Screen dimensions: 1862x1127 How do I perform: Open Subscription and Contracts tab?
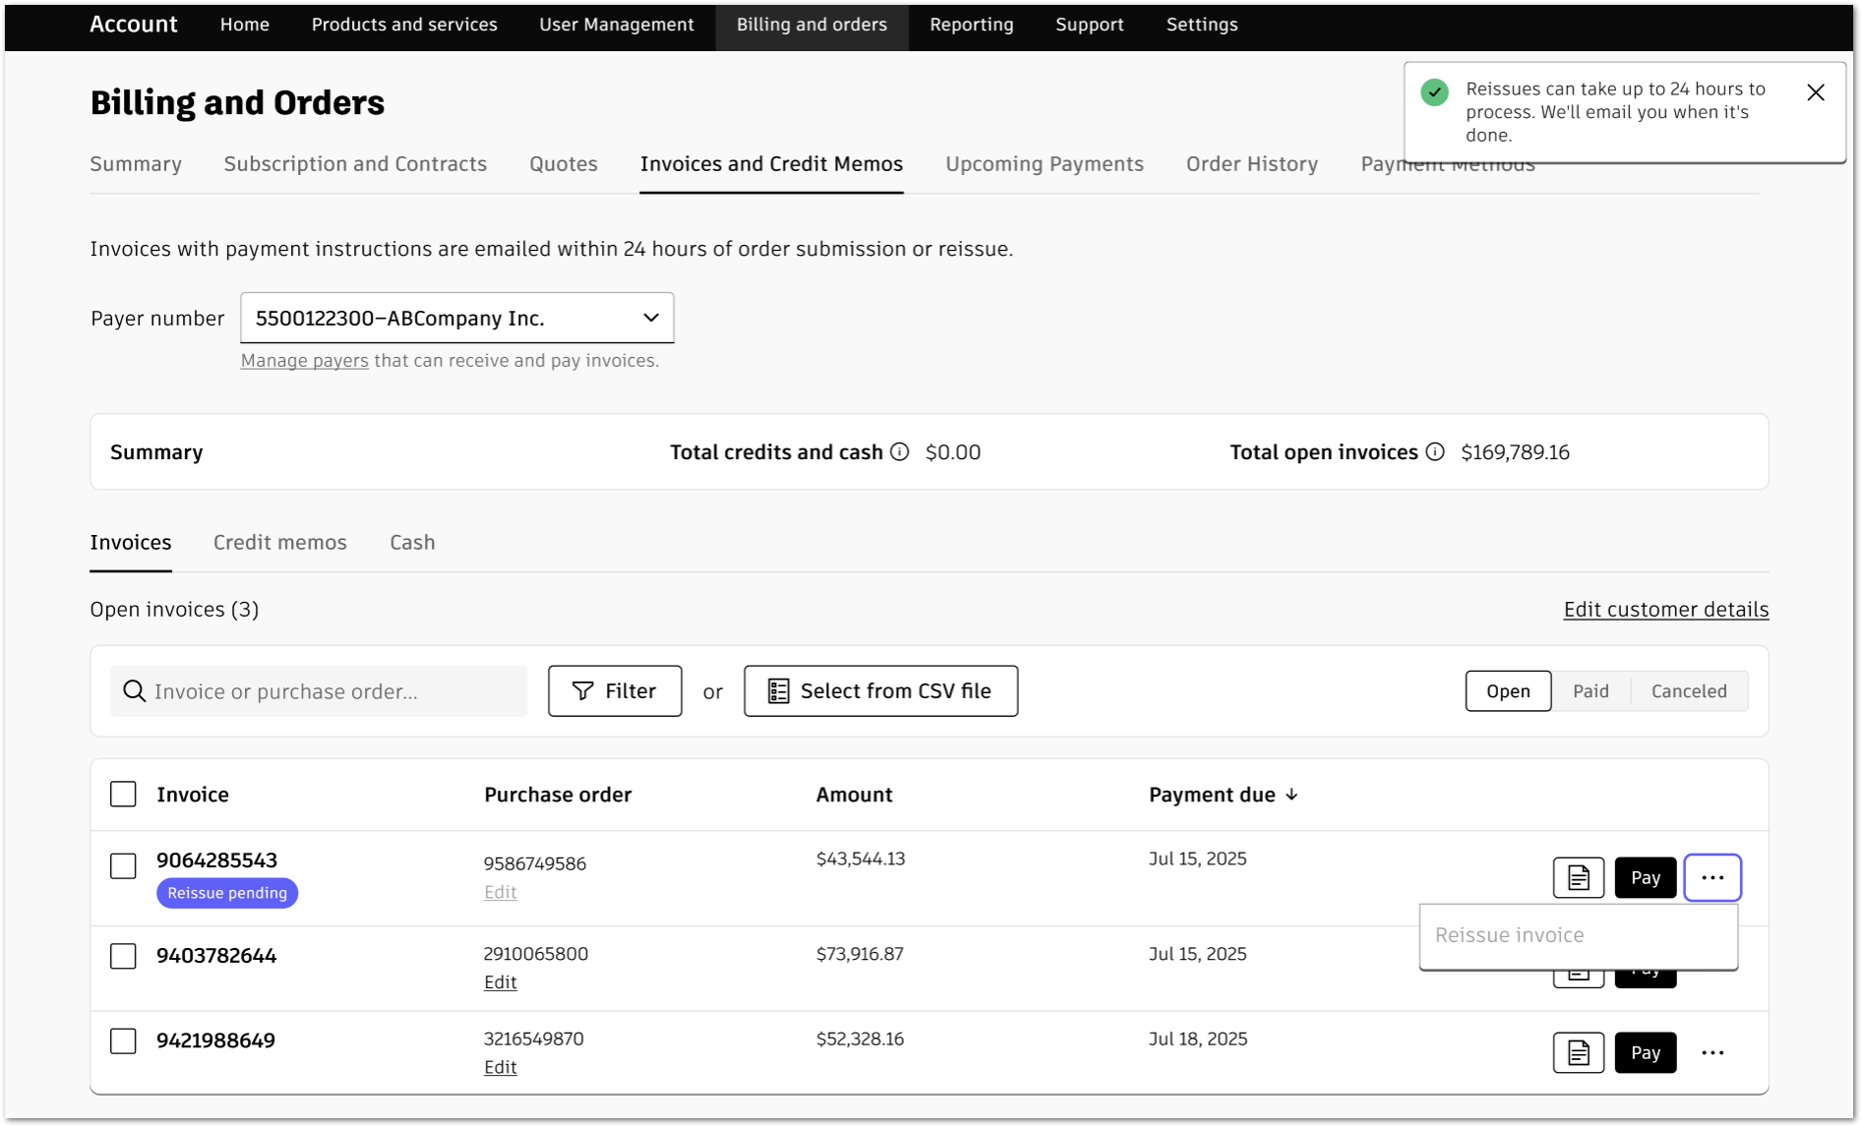pyautogui.click(x=355, y=163)
